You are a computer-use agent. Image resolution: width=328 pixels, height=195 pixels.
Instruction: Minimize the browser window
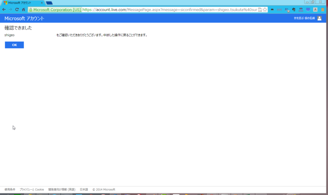(307, 2)
